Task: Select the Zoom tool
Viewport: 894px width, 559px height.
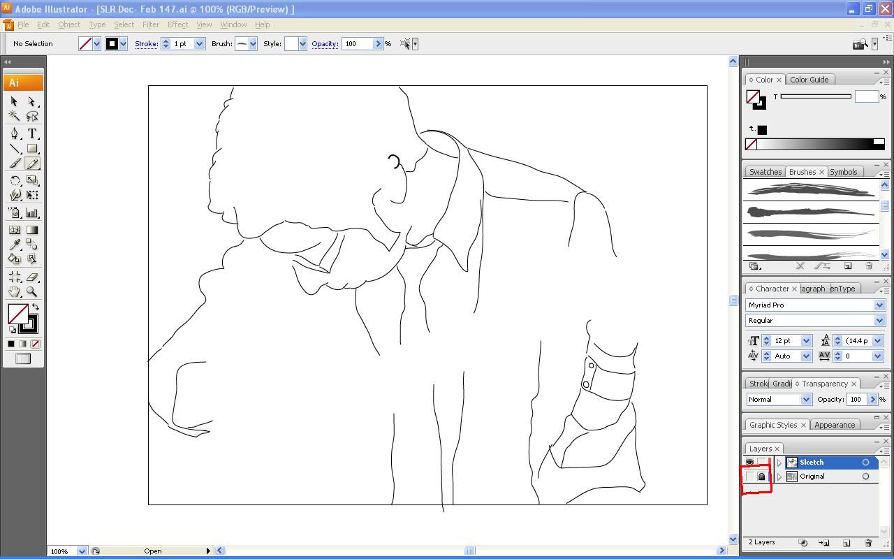Action: click(32, 292)
